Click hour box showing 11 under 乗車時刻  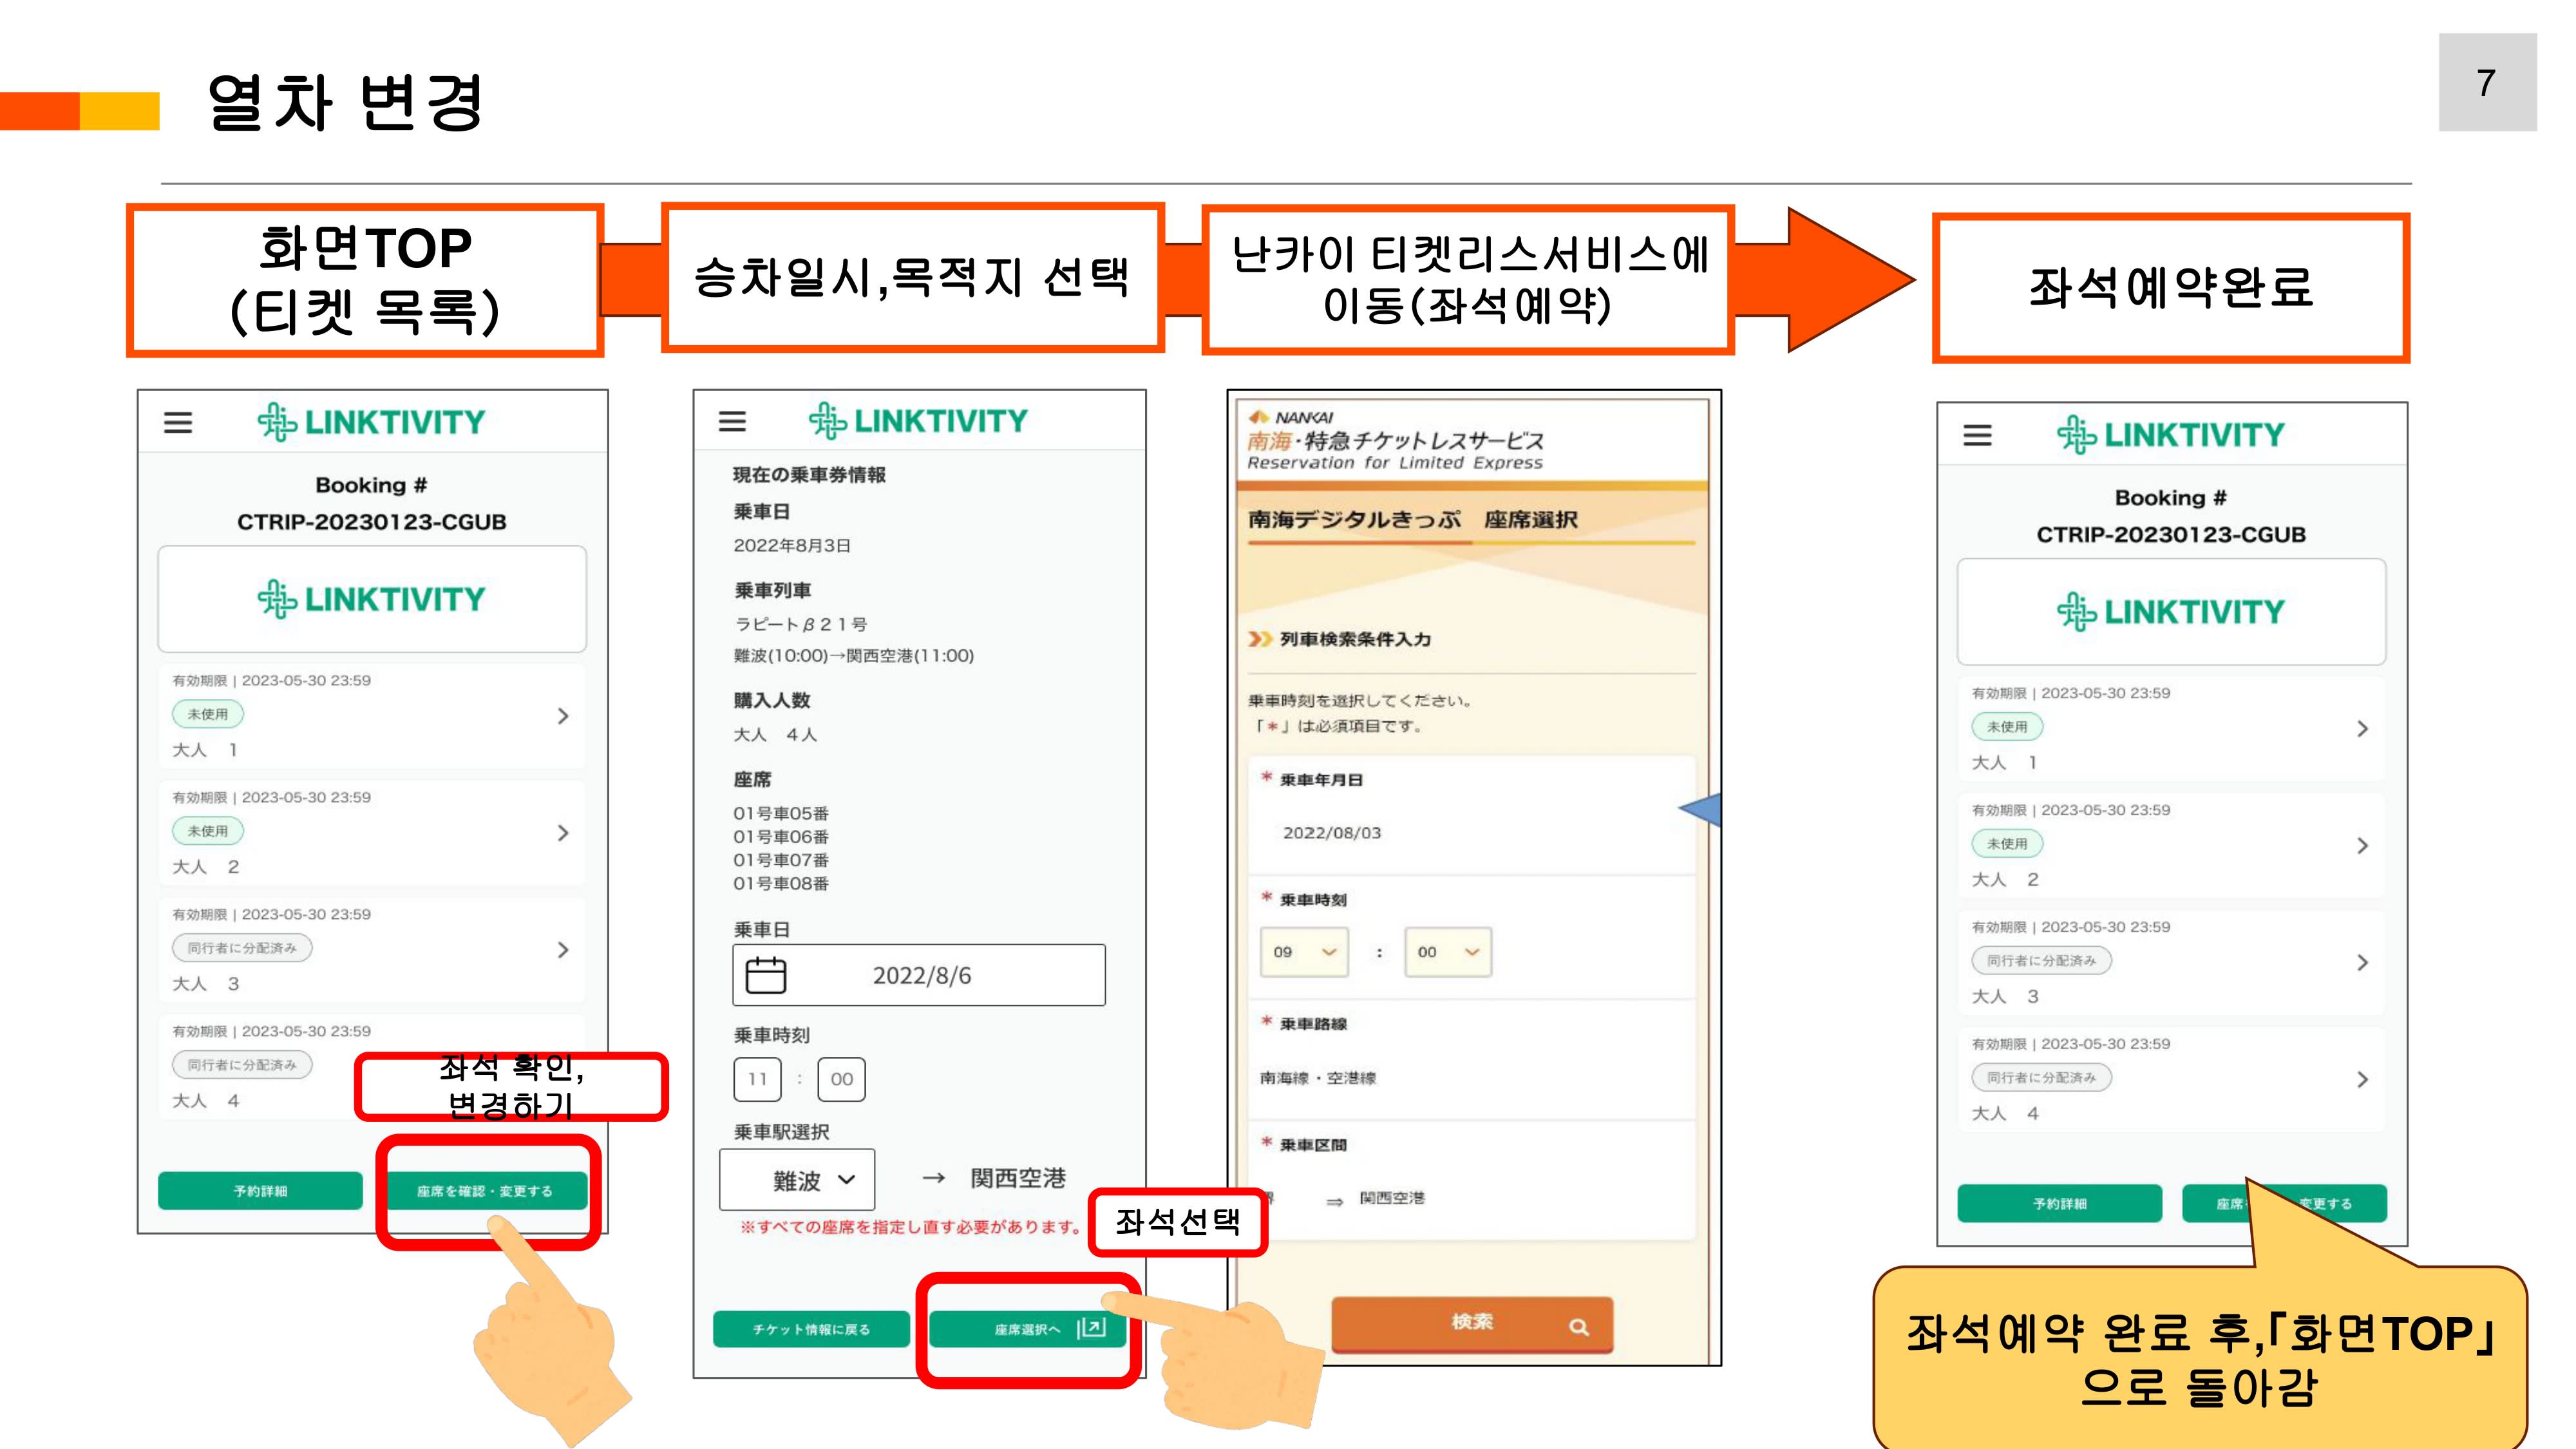pyautogui.click(x=757, y=1079)
